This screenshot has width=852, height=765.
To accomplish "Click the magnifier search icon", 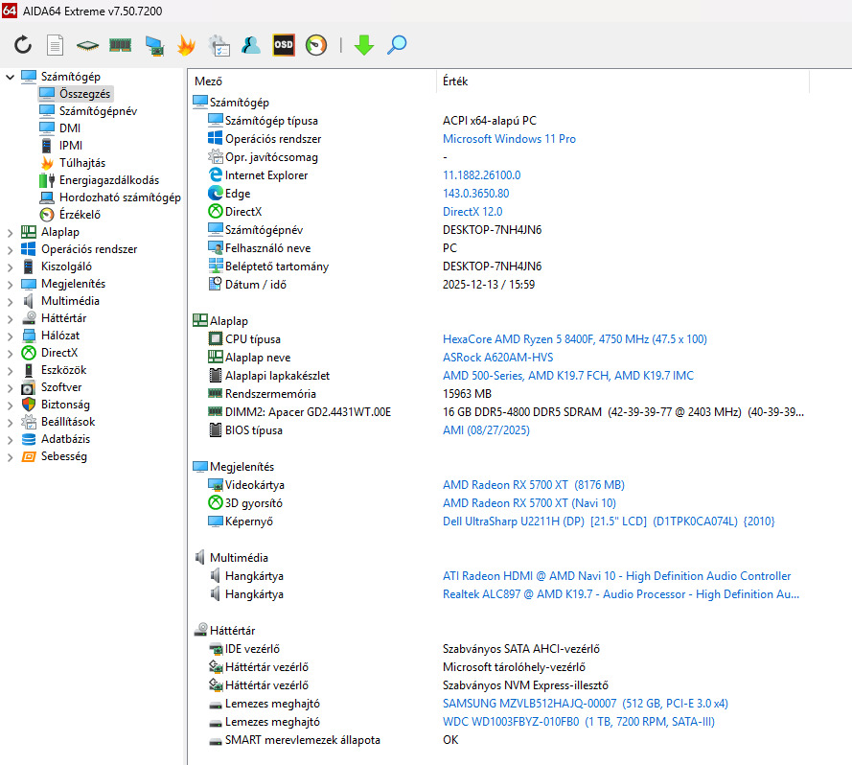I will (x=397, y=45).
